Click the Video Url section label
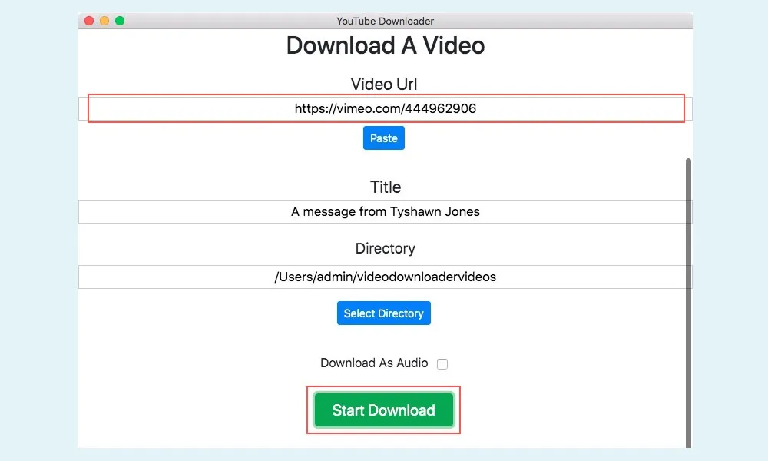The image size is (768, 461). [x=383, y=84]
